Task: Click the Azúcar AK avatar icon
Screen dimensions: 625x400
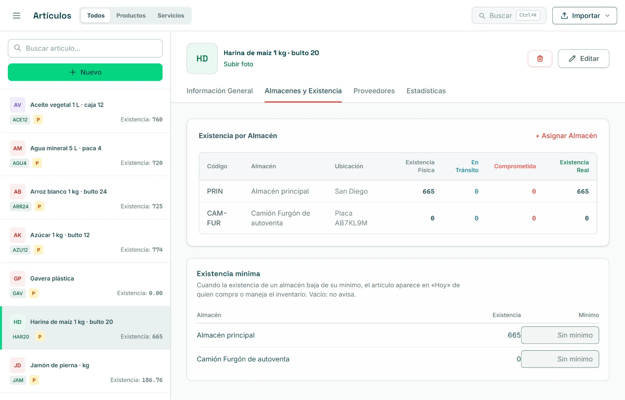Action: click(x=18, y=235)
